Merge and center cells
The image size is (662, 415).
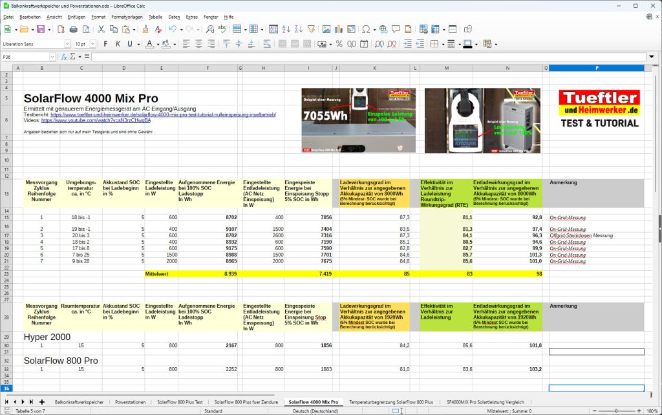[x=283, y=44]
